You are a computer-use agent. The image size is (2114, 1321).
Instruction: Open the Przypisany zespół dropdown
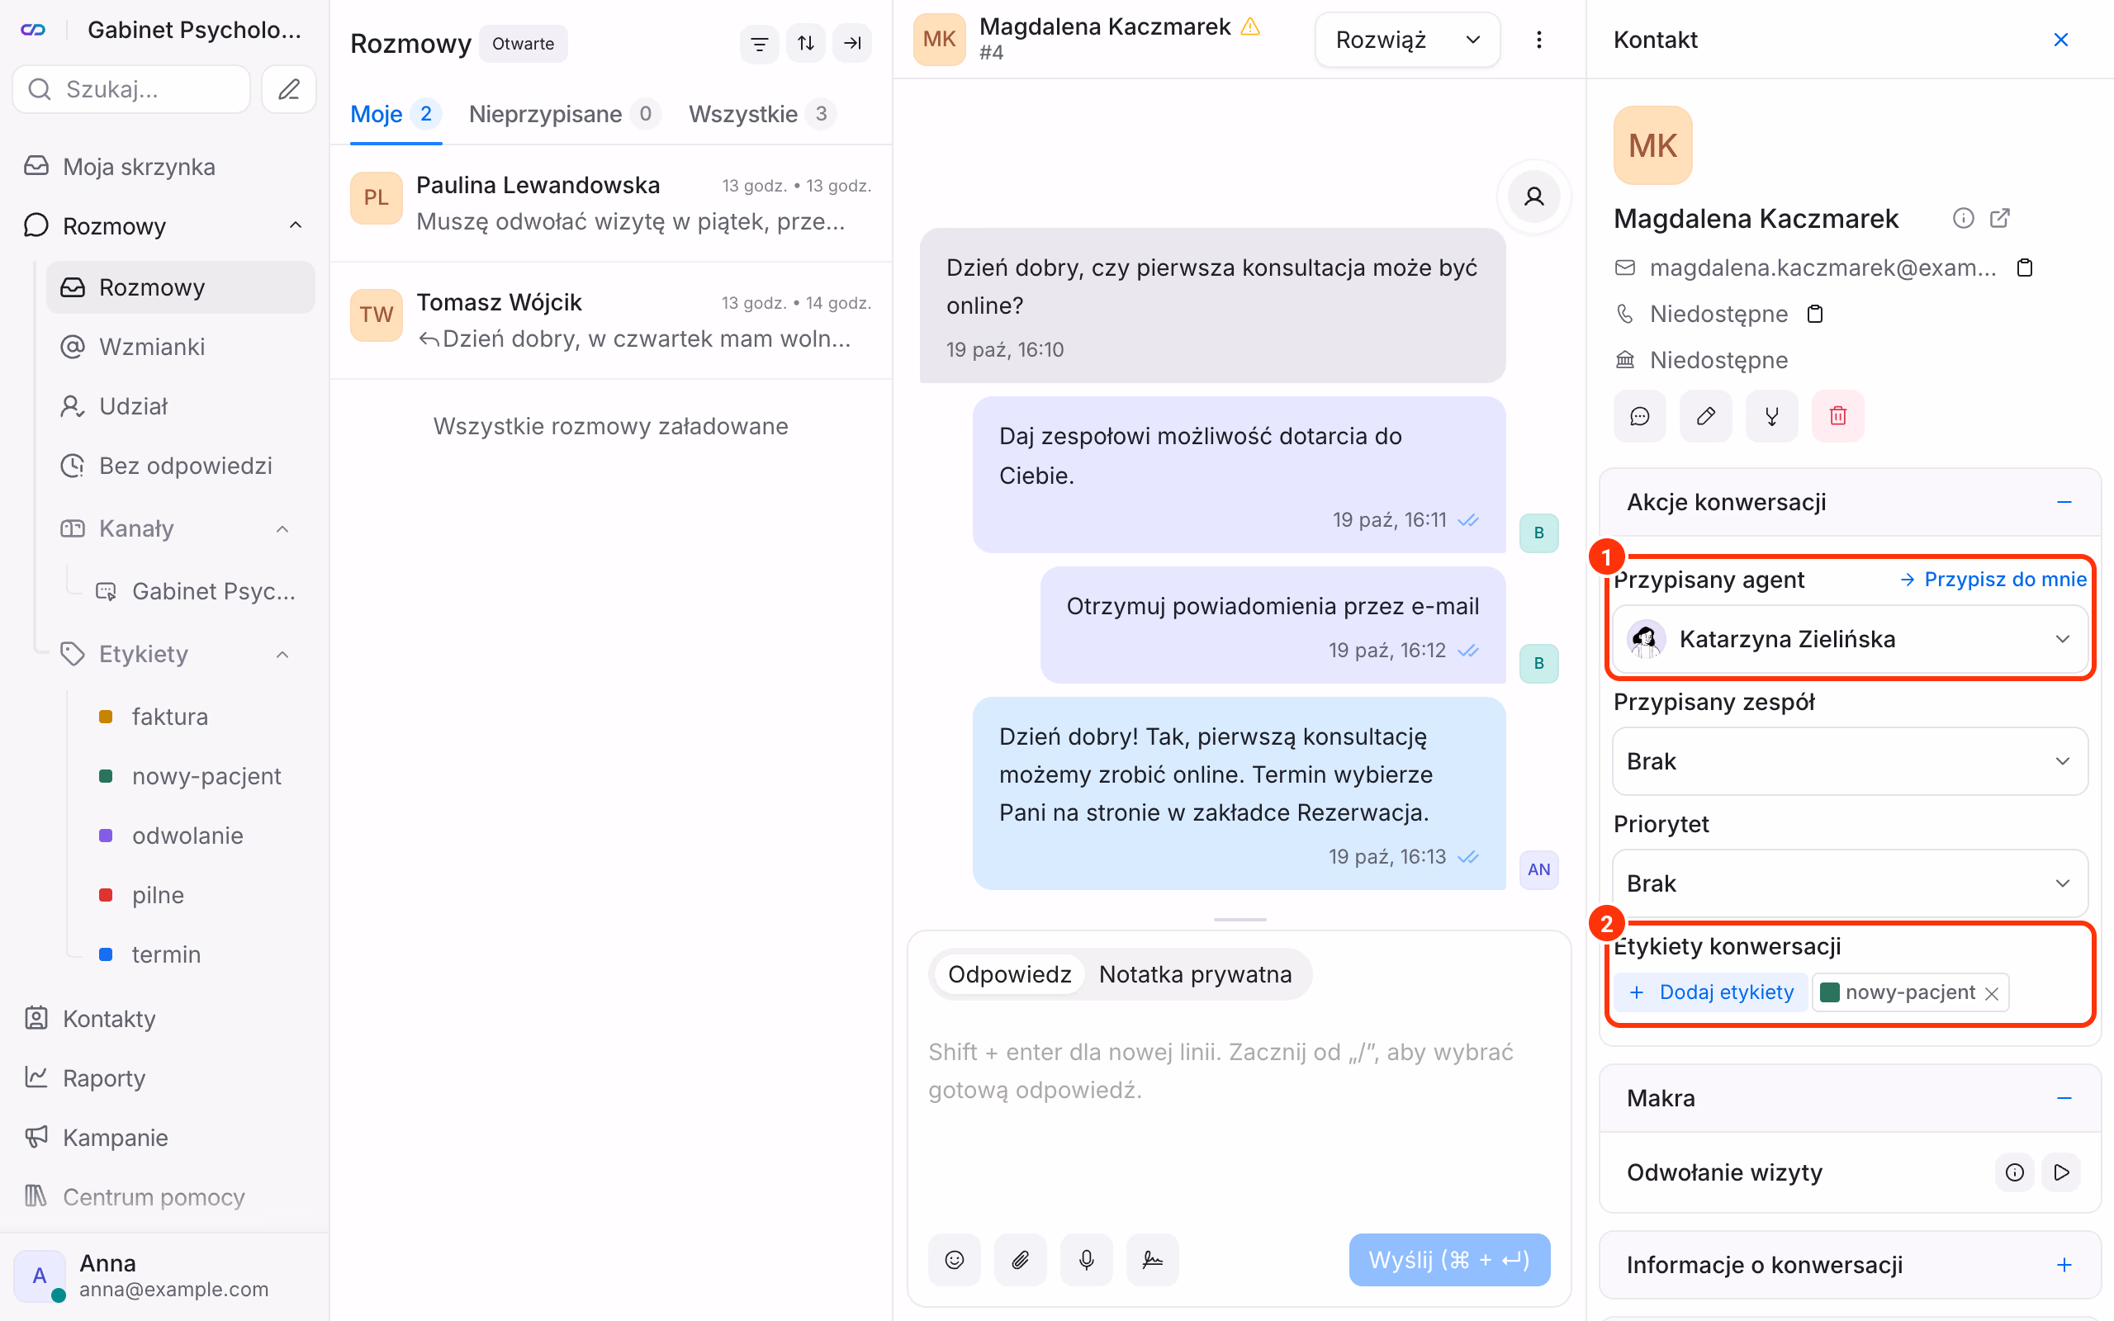(1851, 761)
